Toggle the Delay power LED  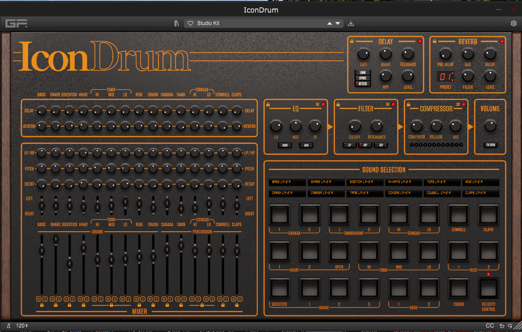tap(420, 41)
